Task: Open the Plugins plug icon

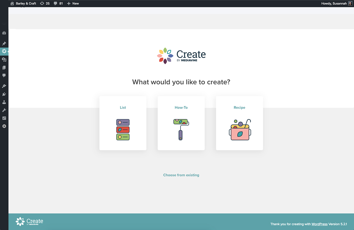Action: tap(4, 94)
